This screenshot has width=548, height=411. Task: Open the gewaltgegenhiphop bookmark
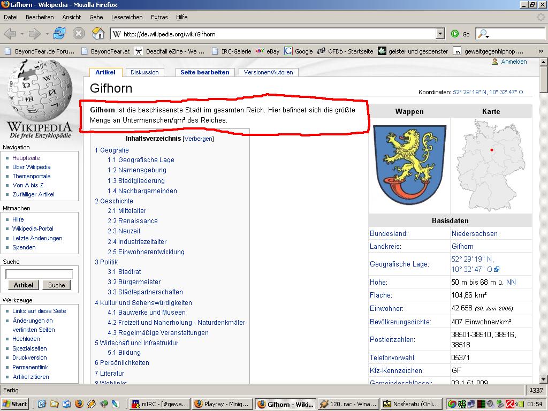pyautogui.click(x=488, y=51)
